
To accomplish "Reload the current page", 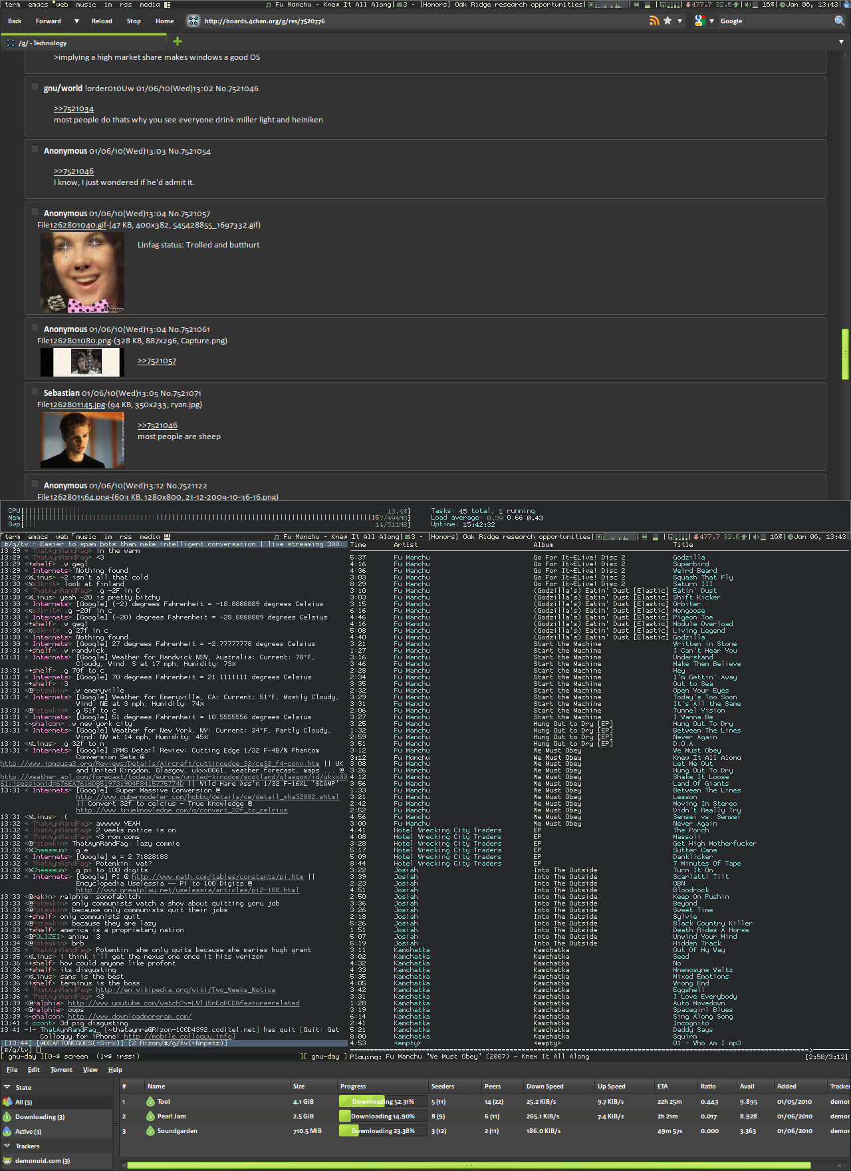I will (x=102, y=21).
